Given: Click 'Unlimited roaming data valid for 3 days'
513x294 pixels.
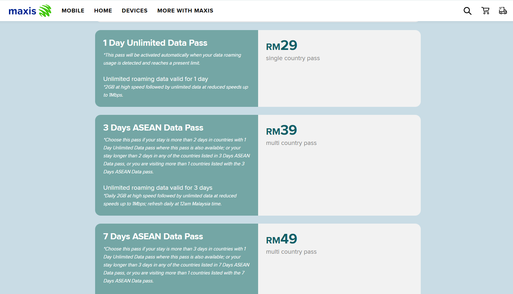Looking at the screenshot, I should coord(158,188).
